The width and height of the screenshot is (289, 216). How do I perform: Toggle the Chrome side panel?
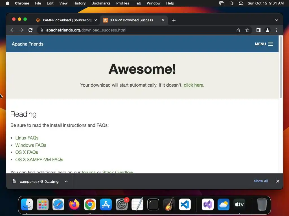tap(259, 30)
